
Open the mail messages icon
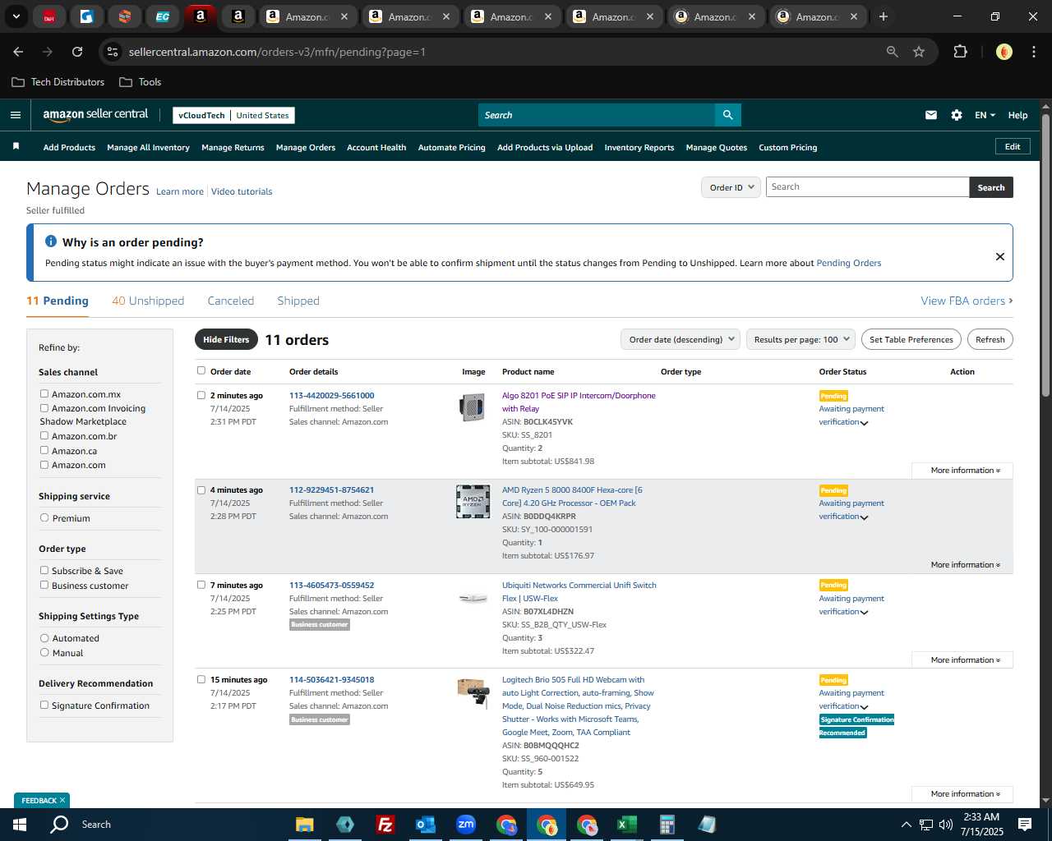click(931, 115)
